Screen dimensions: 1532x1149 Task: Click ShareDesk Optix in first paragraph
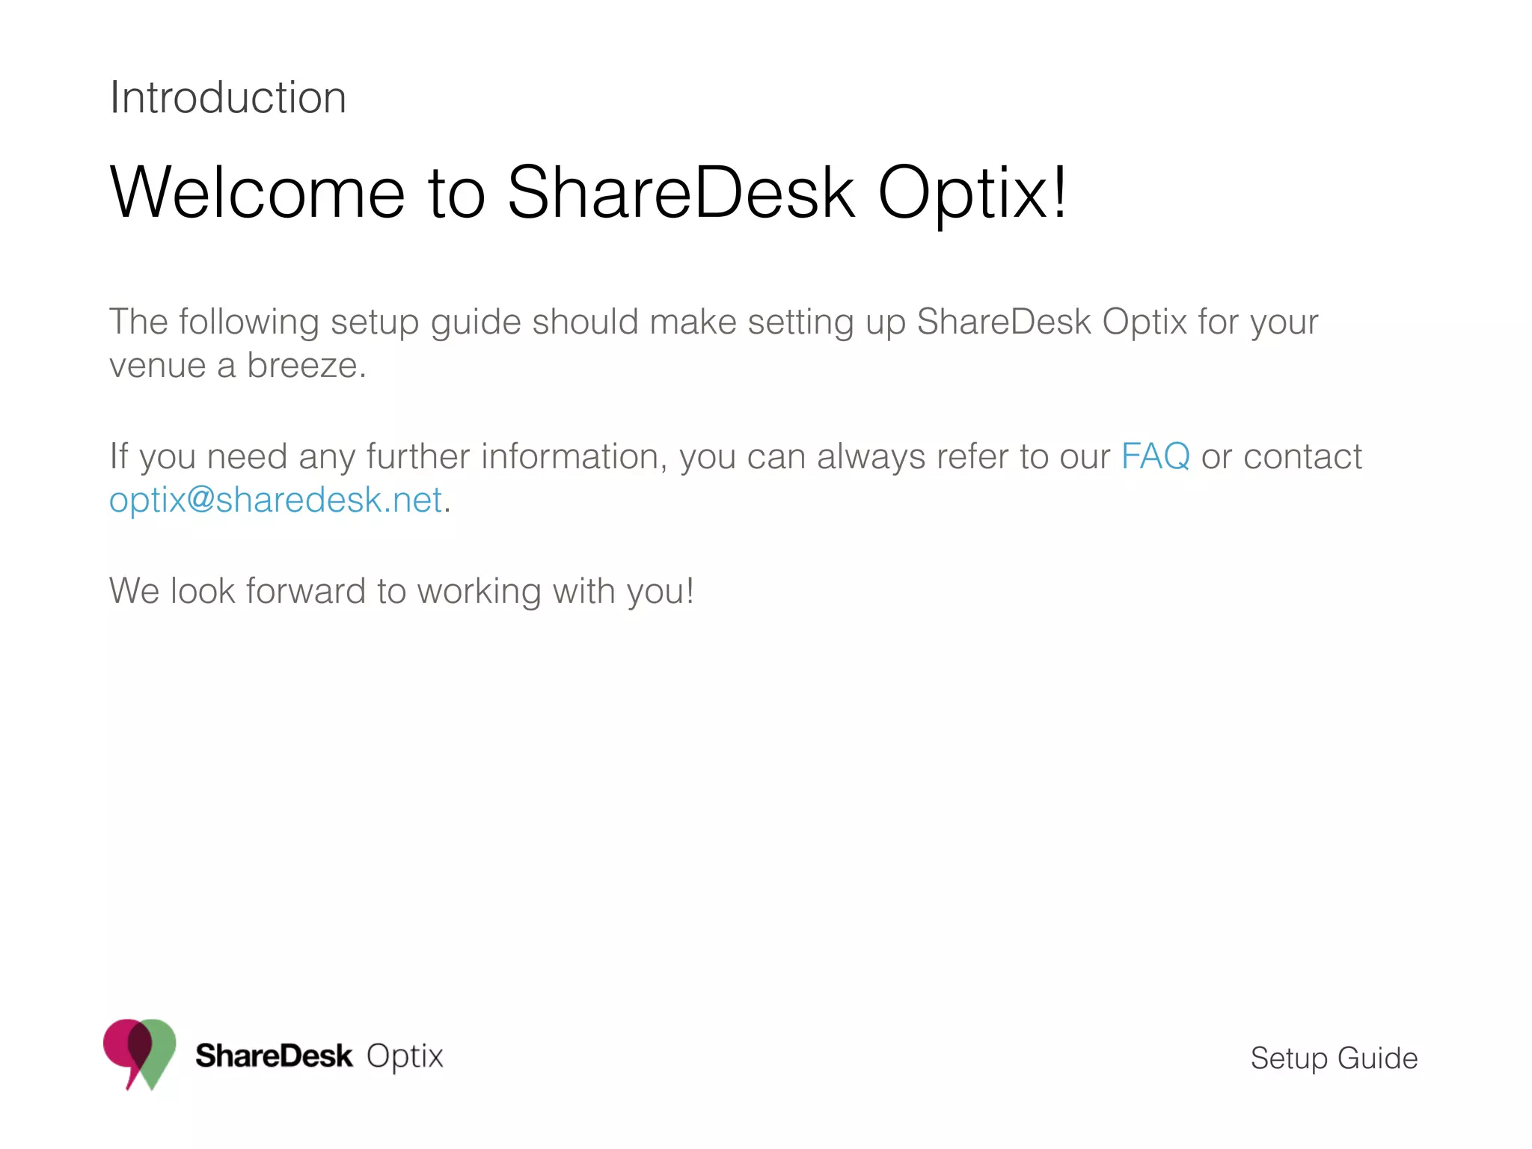(x=1052, y=323)
